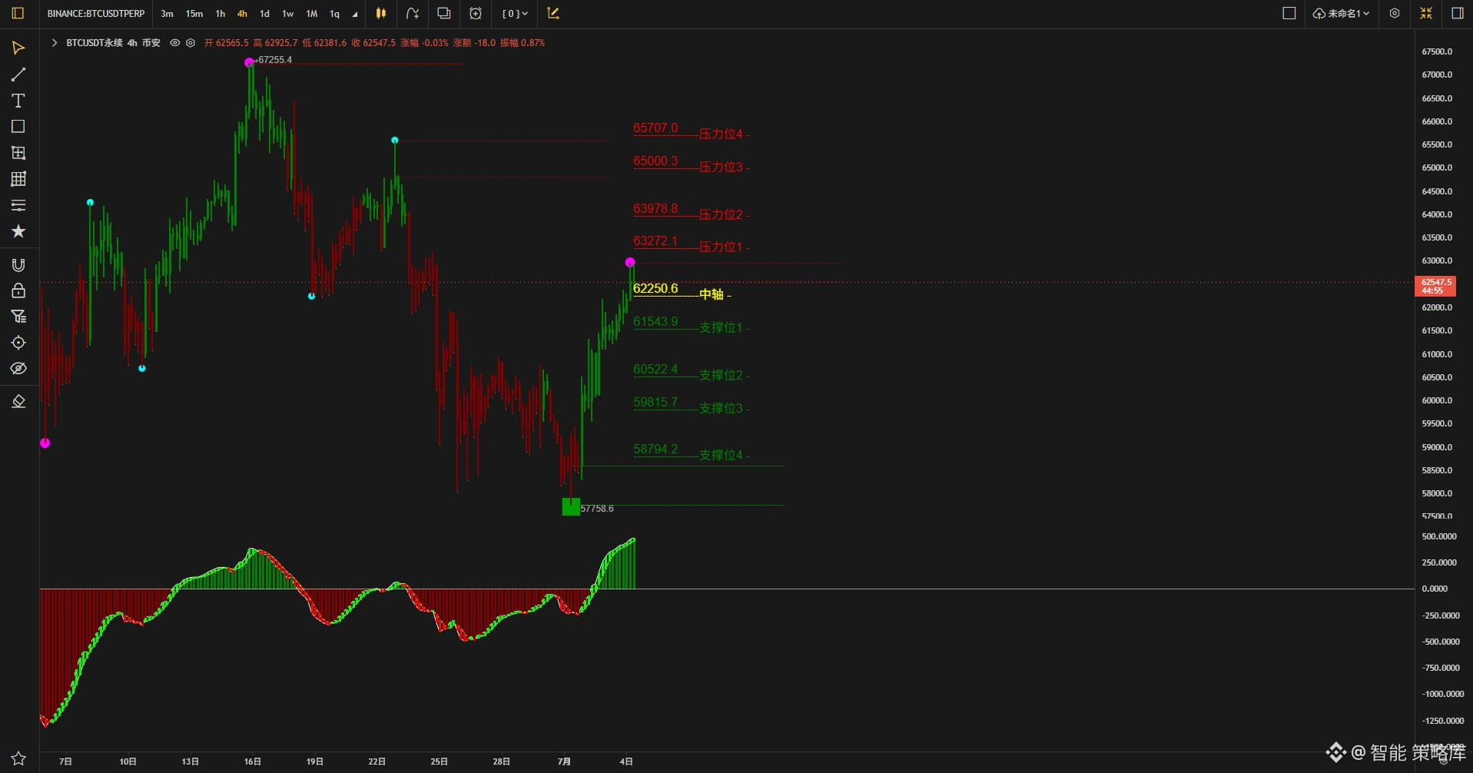Click the 支撑位3 support label
This screenshot has width=1473, height=773.
pyautogui.click(x=721, y=408)
